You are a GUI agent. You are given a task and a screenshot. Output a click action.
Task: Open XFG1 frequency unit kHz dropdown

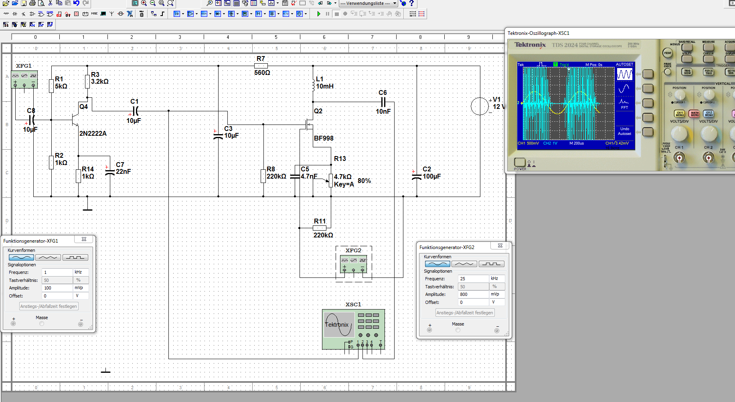[x=81, y=272]
